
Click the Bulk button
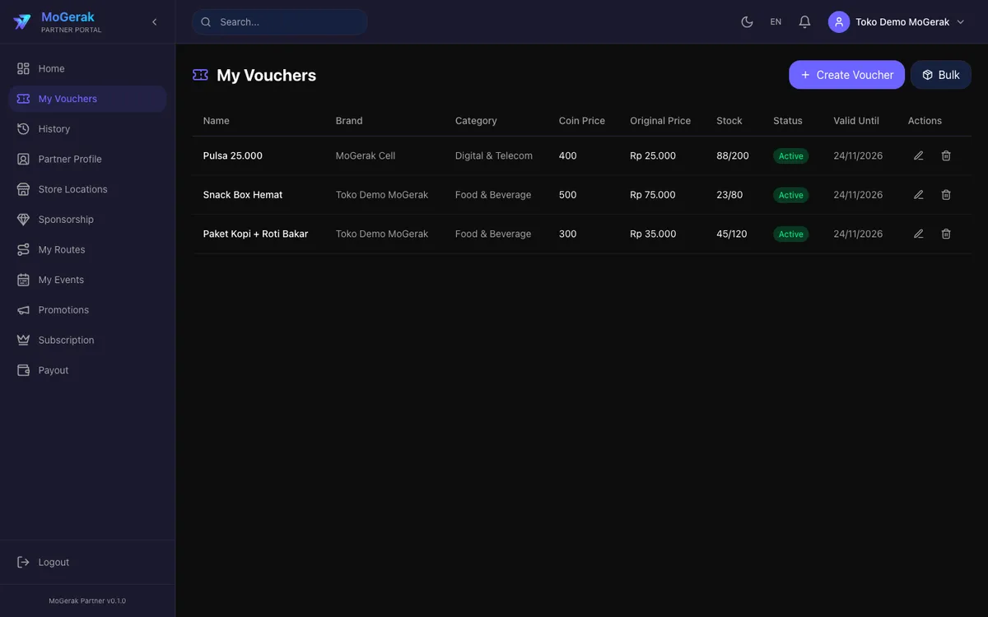(x=941, y=75)
